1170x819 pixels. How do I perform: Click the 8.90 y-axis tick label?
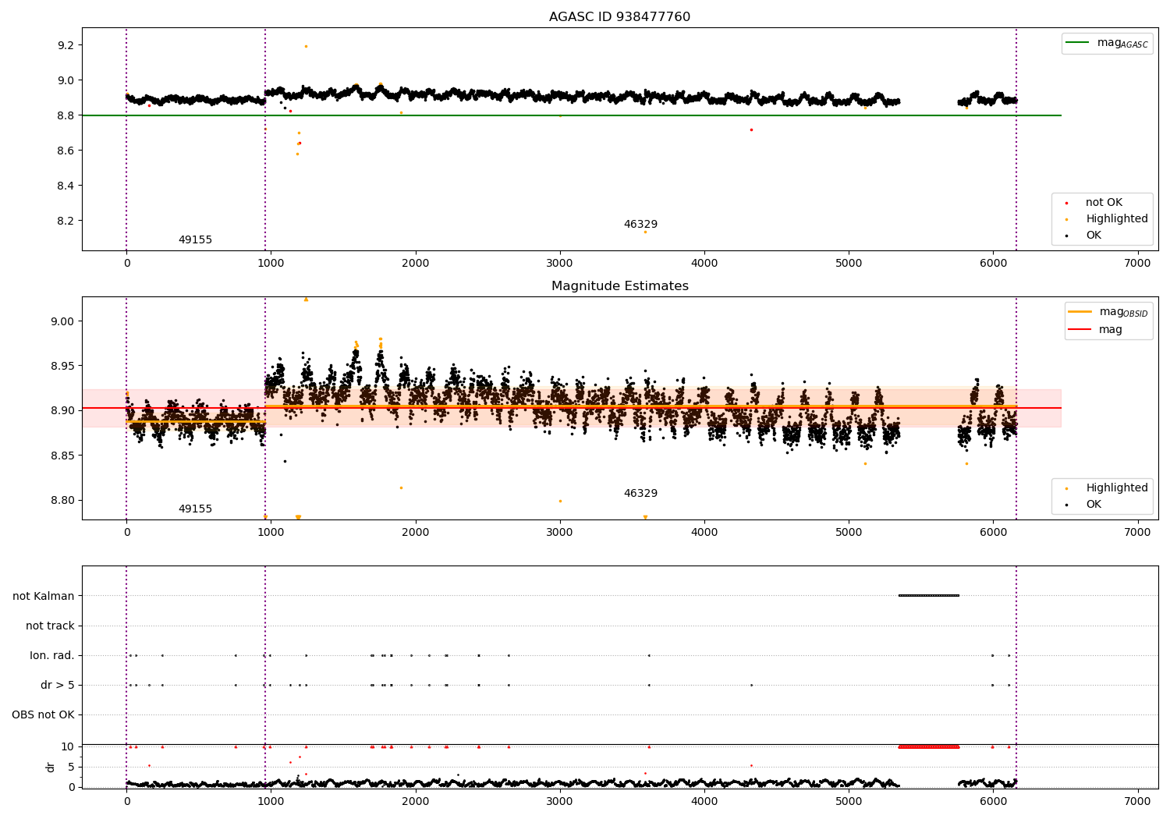pos(62,411)
